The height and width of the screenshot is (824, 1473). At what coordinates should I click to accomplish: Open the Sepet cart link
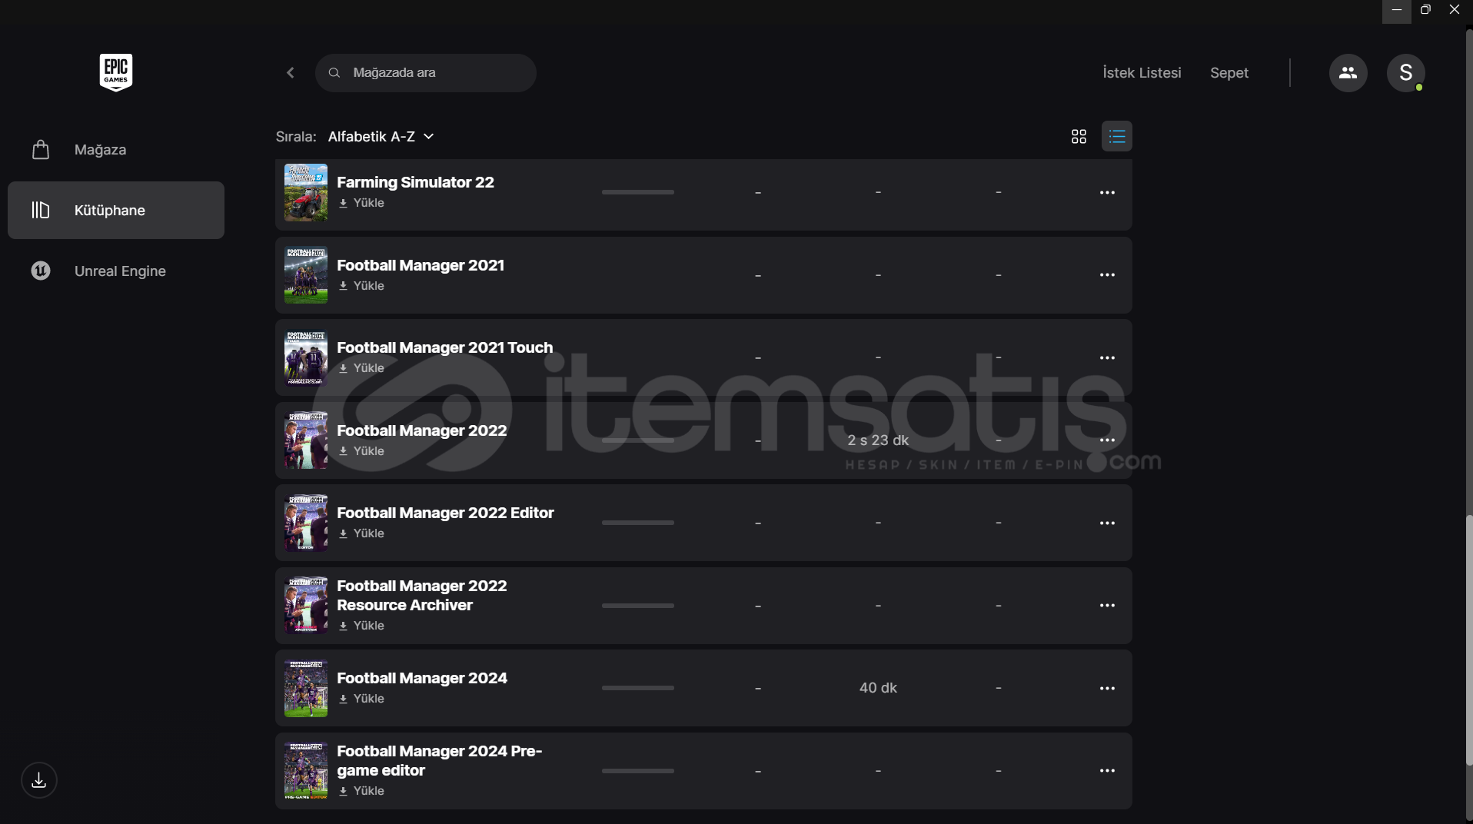point(1229,73)
